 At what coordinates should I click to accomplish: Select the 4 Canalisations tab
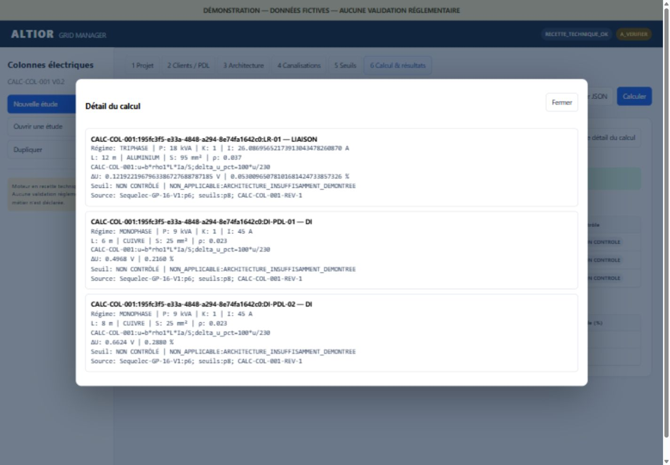pos(299,65)
